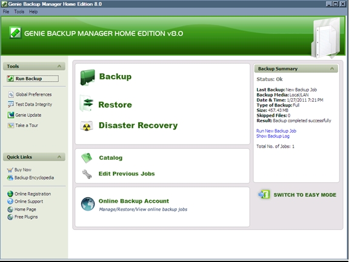
Task: Click the Show Backup Log link
Action: pos(273,136)
